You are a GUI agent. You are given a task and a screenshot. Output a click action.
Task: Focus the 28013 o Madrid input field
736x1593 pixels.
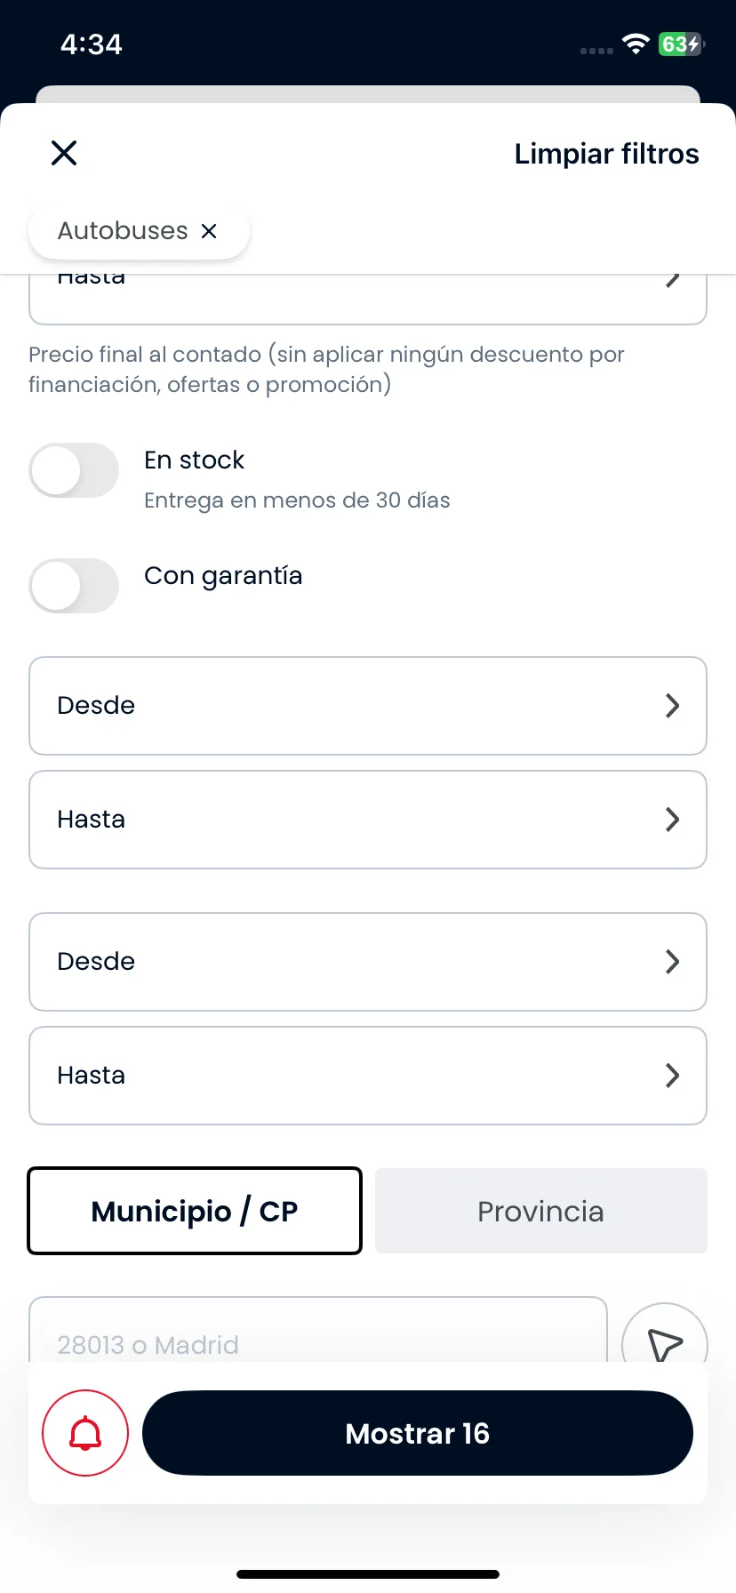pyautogui.click(x=318, y=1330)
